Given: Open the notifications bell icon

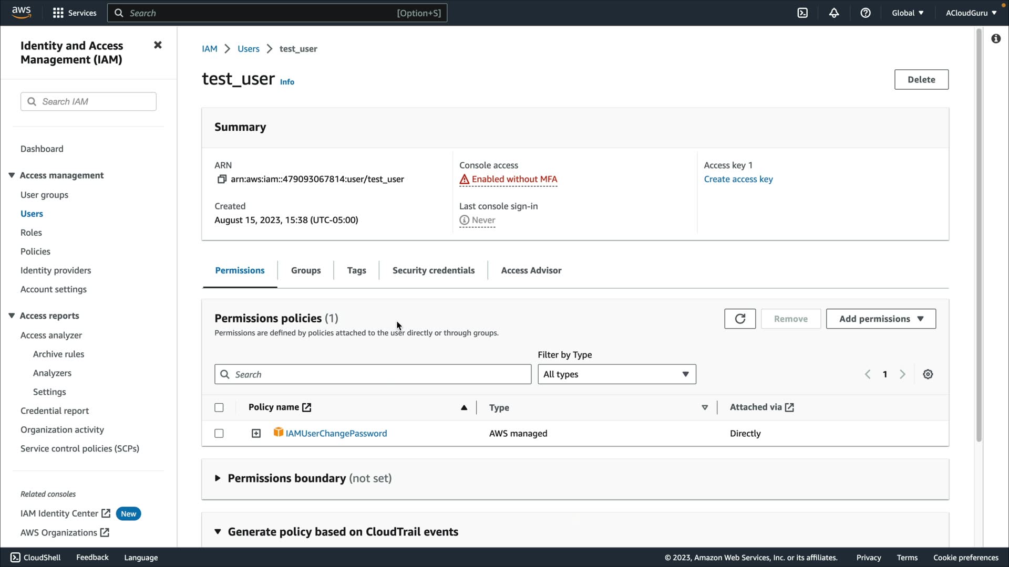Looking at the screenshot, I should click(x=833, y=13).
